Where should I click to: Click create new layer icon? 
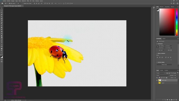click(174, 100)
